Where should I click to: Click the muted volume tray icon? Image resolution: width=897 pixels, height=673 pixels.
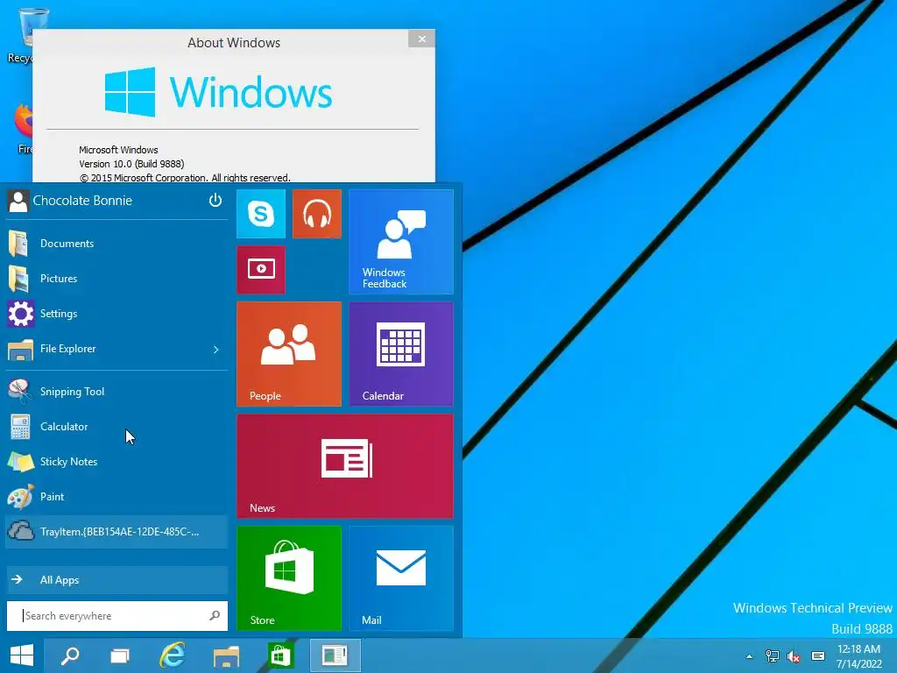pyautogui.click(x=794, y=656)
